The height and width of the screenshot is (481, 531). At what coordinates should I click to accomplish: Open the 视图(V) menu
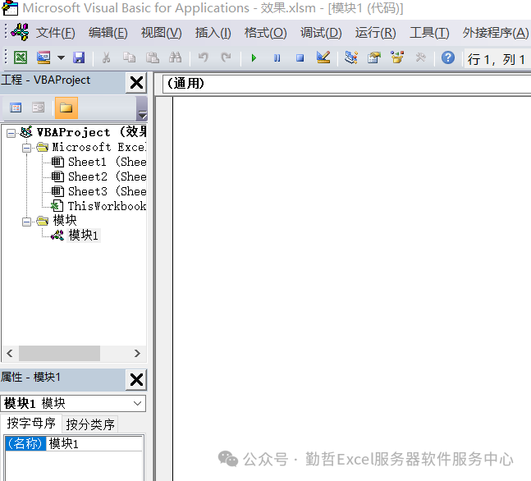point(161,33)
